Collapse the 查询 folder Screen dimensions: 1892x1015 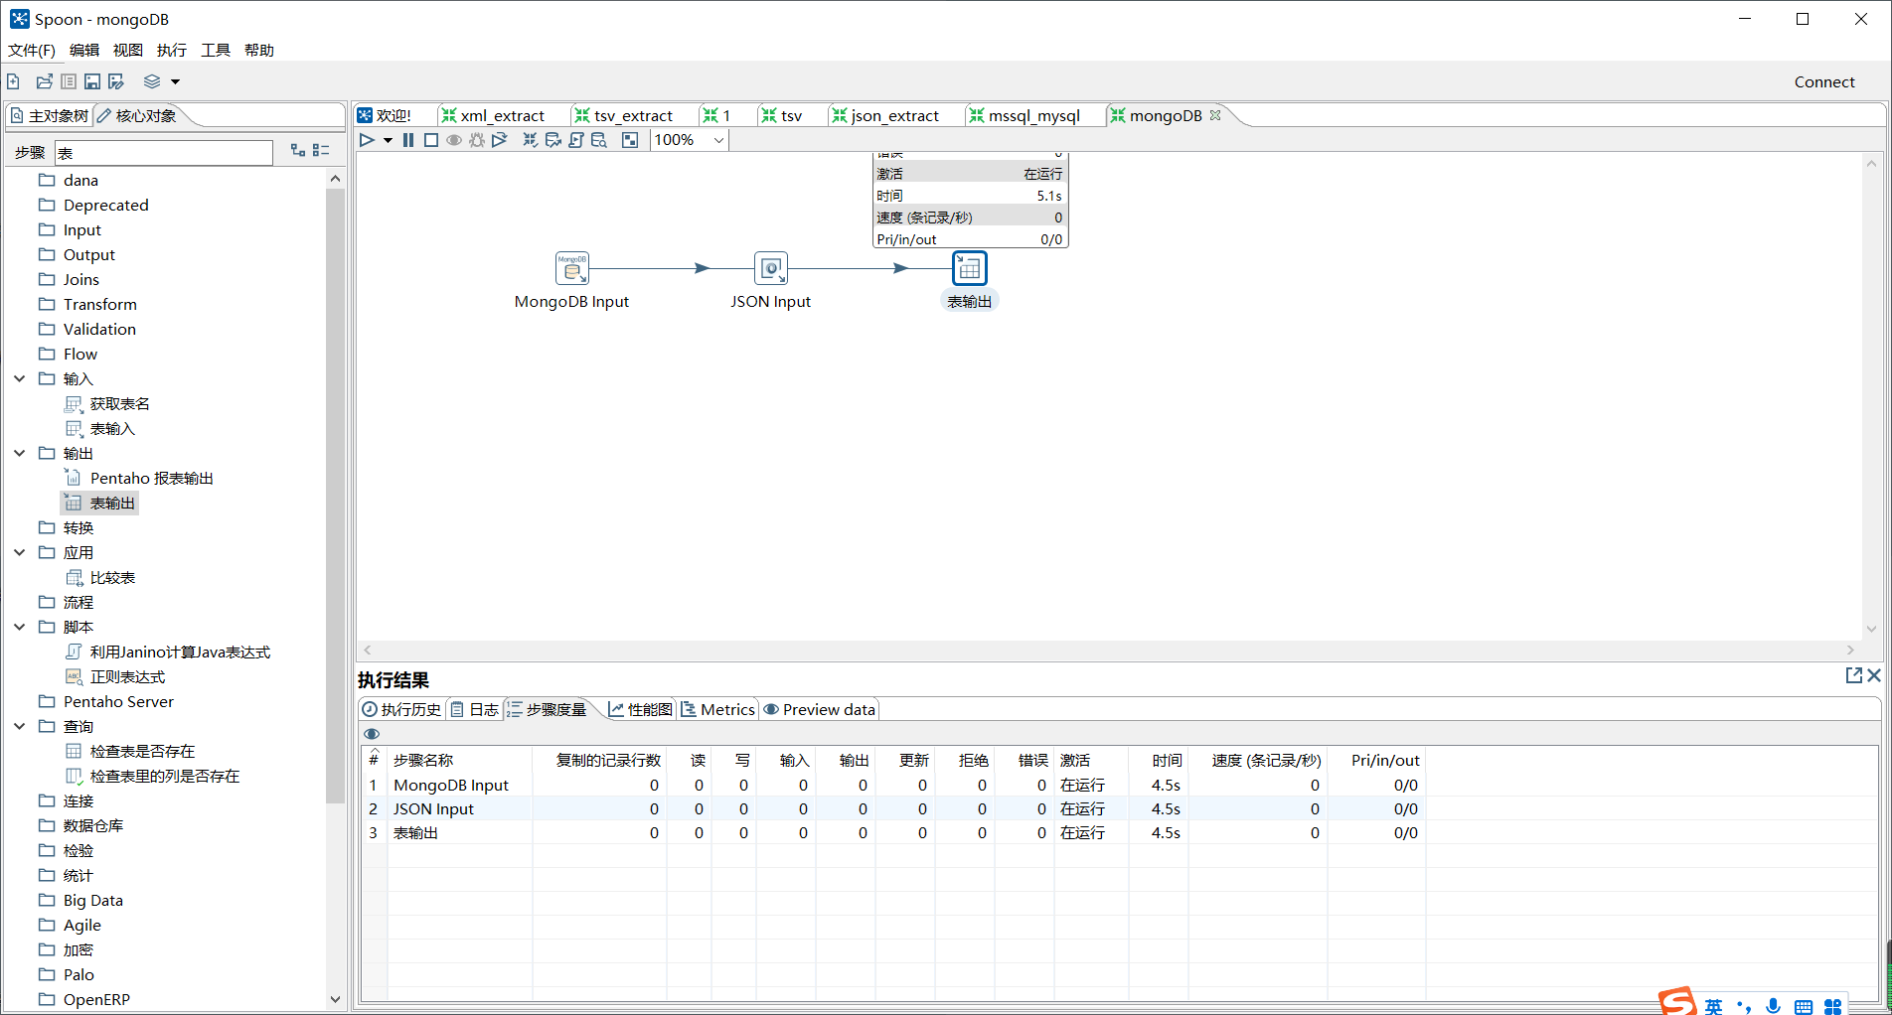pos(19,726)
